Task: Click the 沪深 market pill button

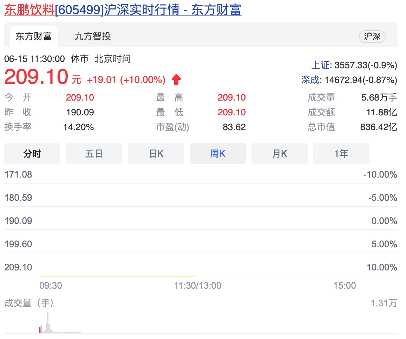Action: click(372, 37)
